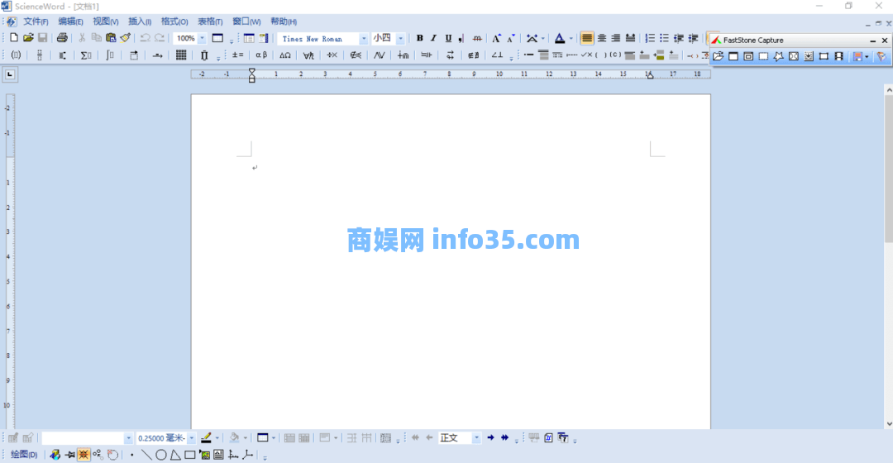This screenshot has height=463, width=893.
Task: Insert a Greek letter with the αβ icon
Action: 261,55
